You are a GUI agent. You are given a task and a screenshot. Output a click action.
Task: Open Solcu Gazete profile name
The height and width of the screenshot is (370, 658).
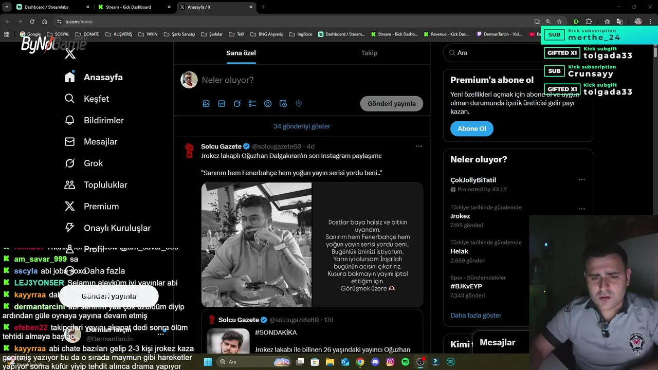(221, 146)
